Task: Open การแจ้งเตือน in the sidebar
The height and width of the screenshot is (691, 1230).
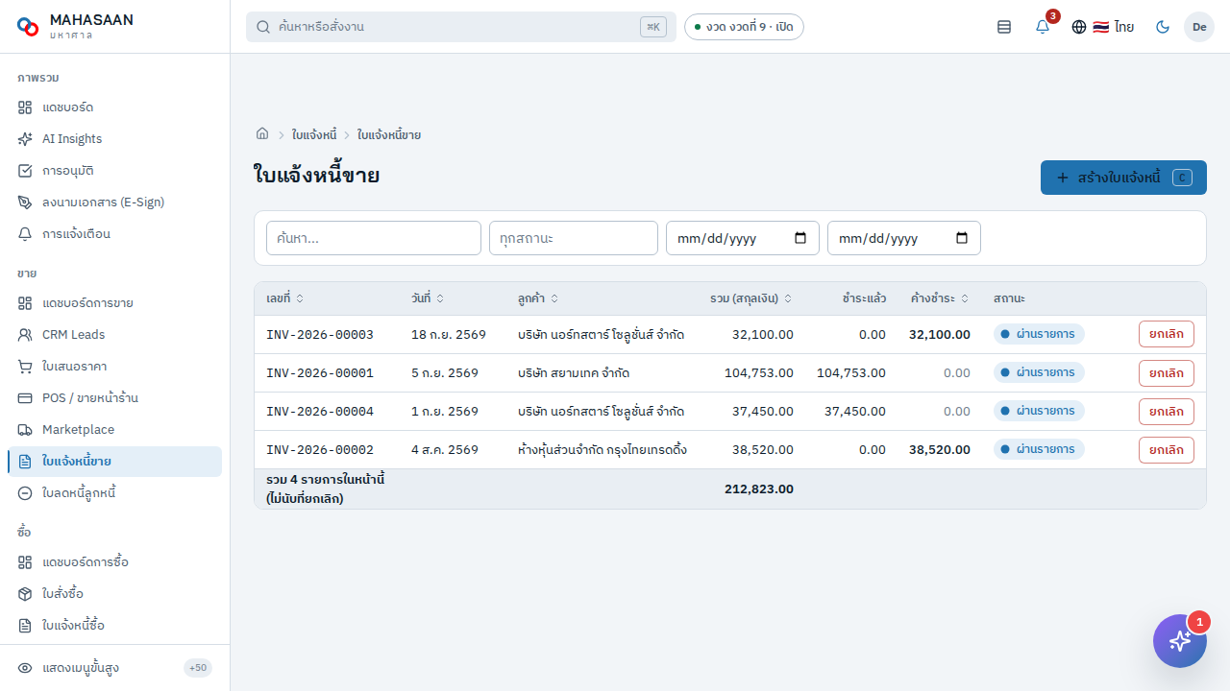Action: click(115, 234)
